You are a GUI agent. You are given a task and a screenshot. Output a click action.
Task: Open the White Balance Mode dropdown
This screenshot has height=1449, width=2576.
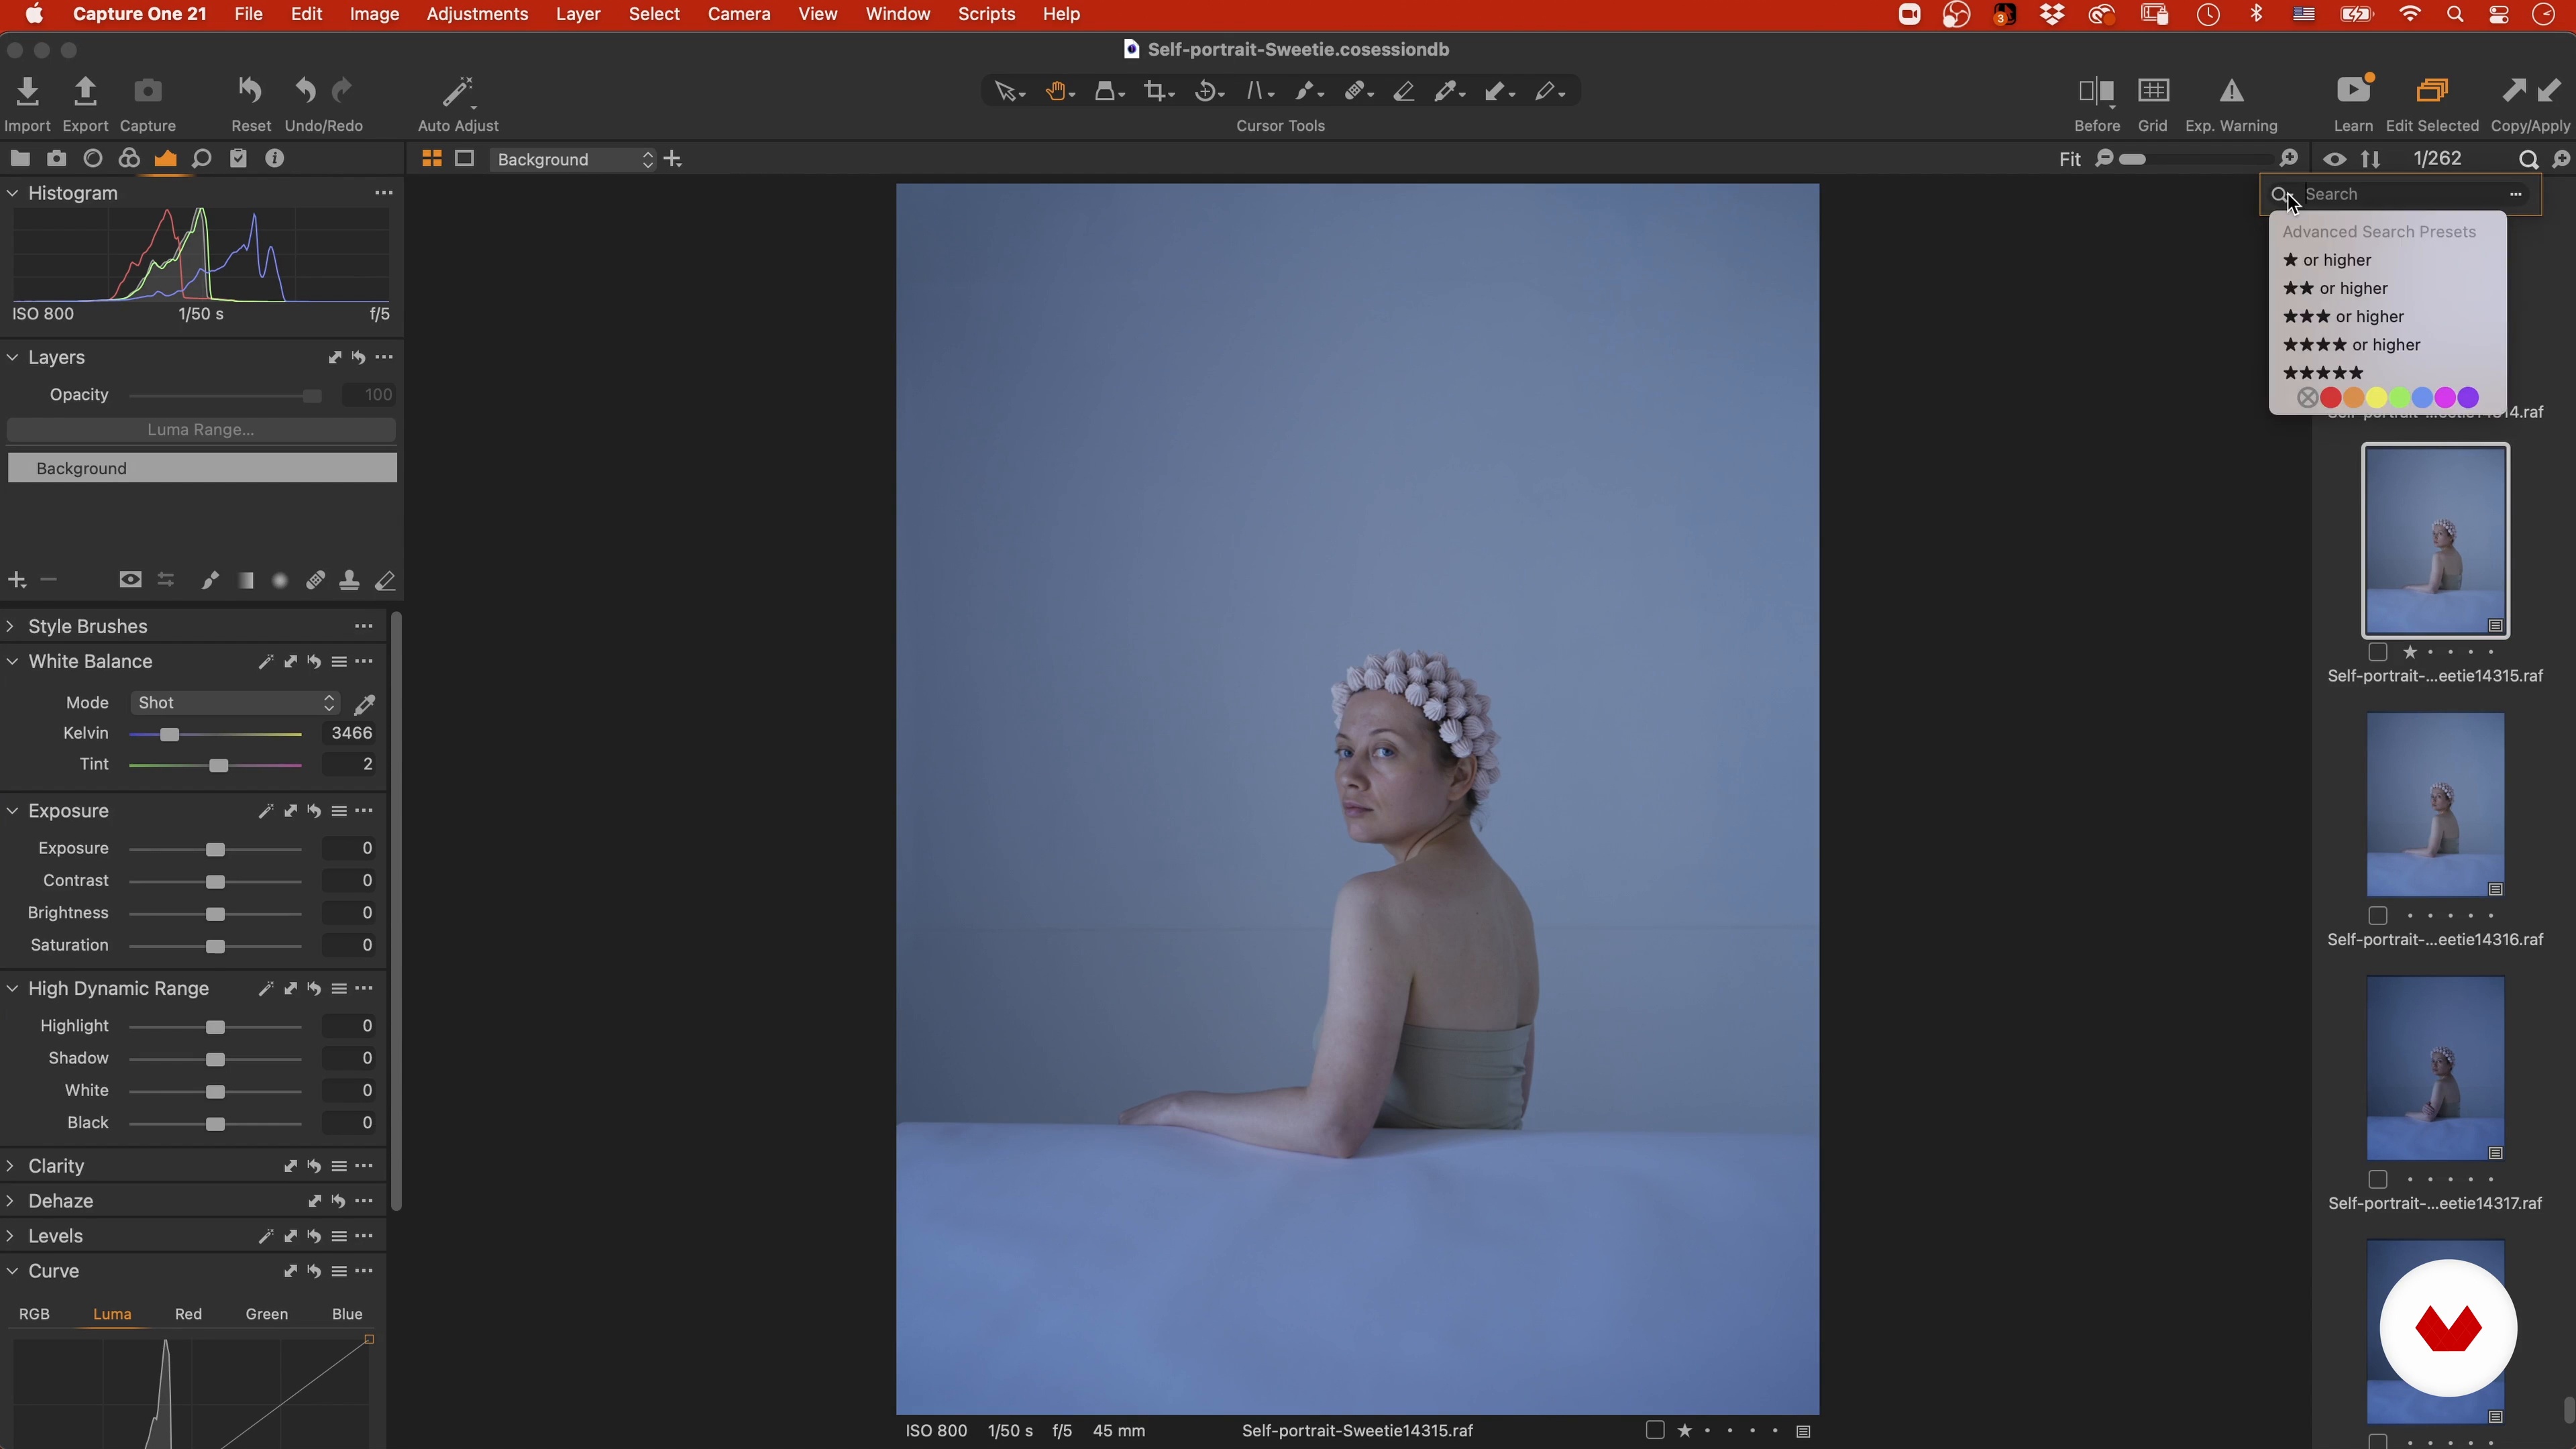pyautogui.click(x=235, y=704)
